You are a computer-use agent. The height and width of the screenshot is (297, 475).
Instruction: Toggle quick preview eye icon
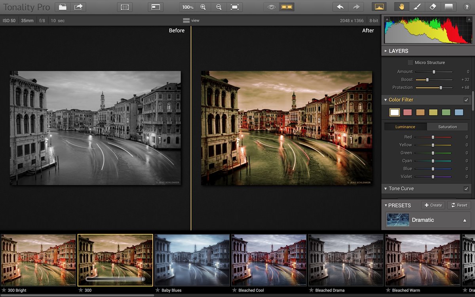pos(271,7)
